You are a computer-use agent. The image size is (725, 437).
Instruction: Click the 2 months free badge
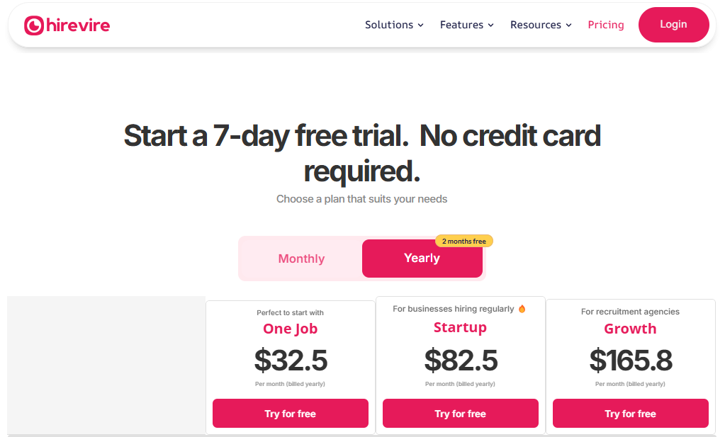[x=464, y=242]
